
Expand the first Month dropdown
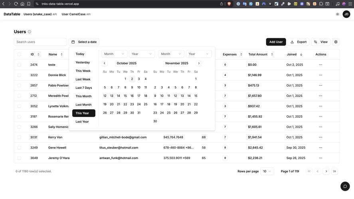(x=114, y=54)
